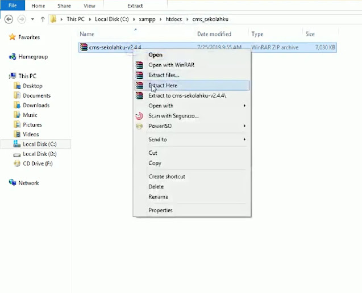
Task: Choose Extract files... option
Action: [192, 75]
